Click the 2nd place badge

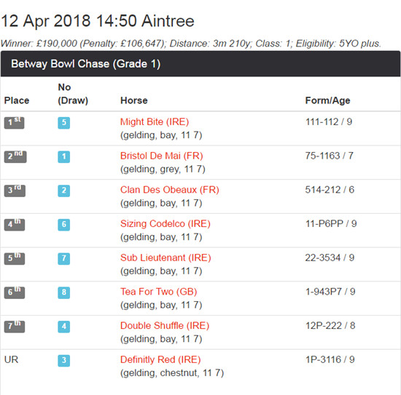click(x=15, y=156)
